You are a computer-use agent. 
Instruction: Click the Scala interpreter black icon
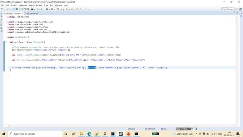tap(32, 9)
